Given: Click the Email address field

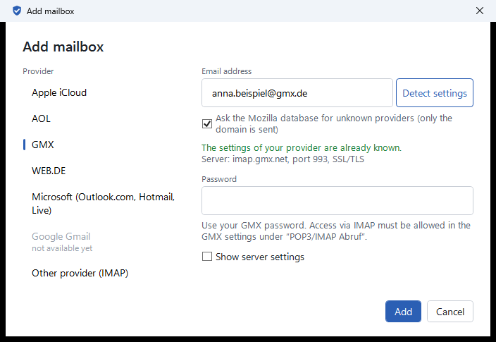Looking at the screenshot, I should pyautogui.click(x=297, y=93).
